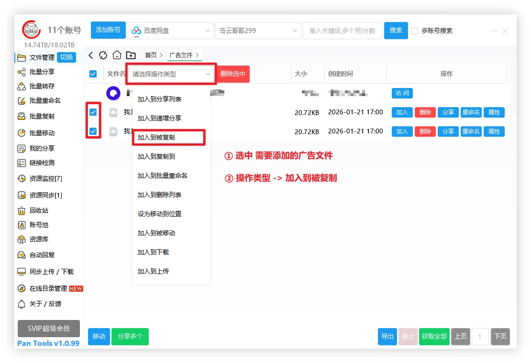Select 加入到被复制 from the menu

click(x=156, y=137)
